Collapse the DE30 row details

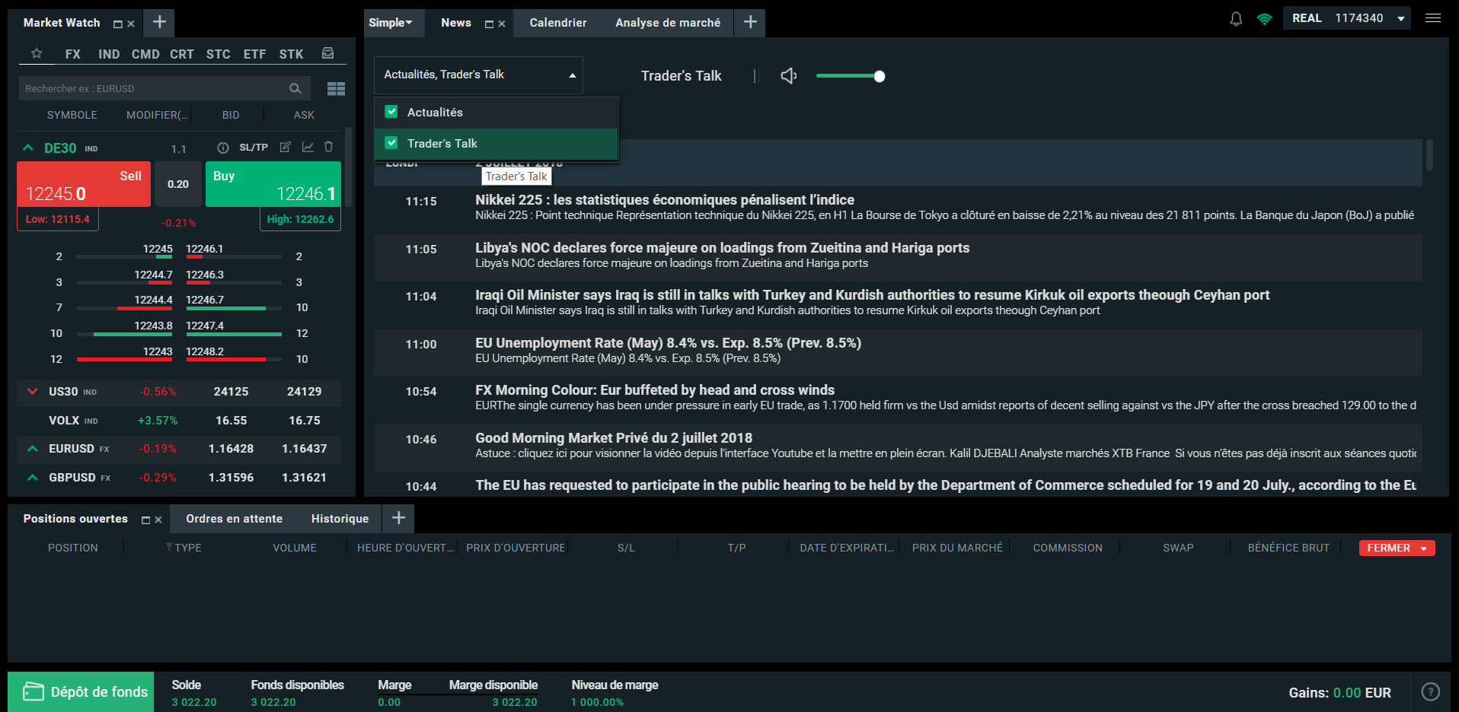click(x=28, y=148)
